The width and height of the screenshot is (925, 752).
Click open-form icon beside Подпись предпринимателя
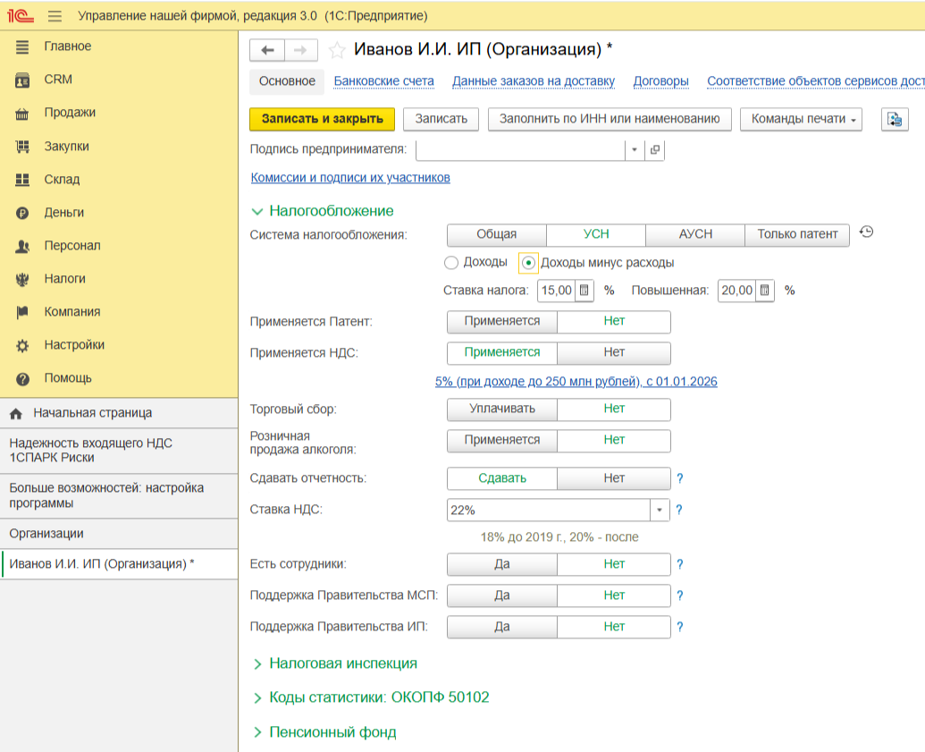655,149
